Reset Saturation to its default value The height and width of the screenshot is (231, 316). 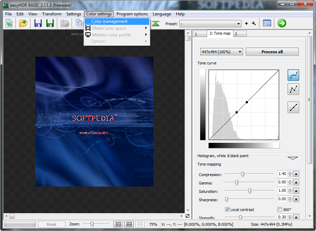click(x=296, y=191)
